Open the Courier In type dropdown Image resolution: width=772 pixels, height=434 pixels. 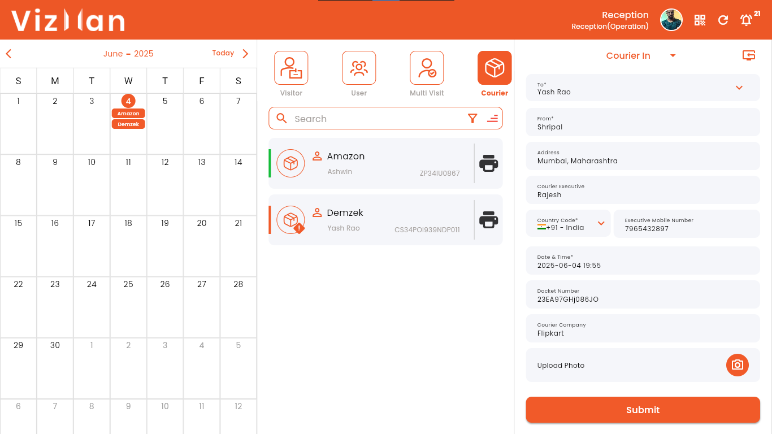(x=673, y=55)
